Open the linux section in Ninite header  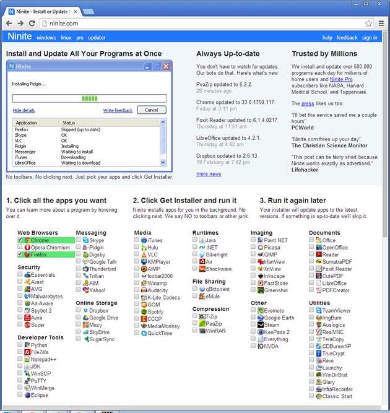[x=66, y=38]
